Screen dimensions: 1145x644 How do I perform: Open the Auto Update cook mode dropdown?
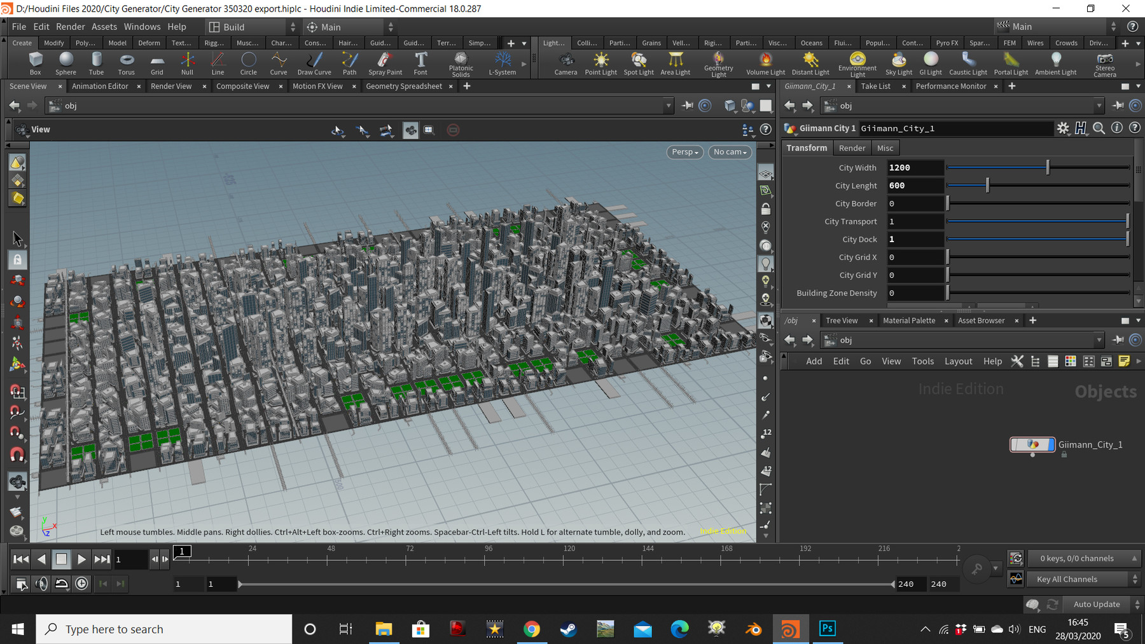1096,604
